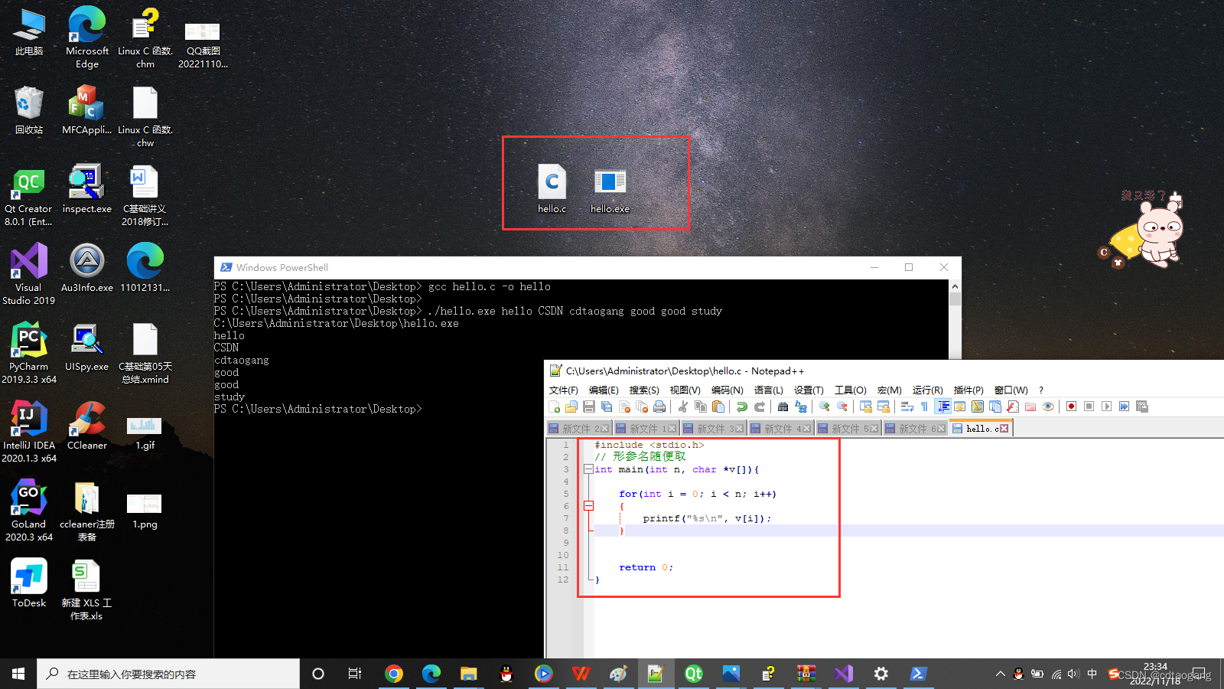Image resolution: width=1224 pixels, height=689 pixels.
Task: Close the hello.c tab
Action: pos(1004,429)
